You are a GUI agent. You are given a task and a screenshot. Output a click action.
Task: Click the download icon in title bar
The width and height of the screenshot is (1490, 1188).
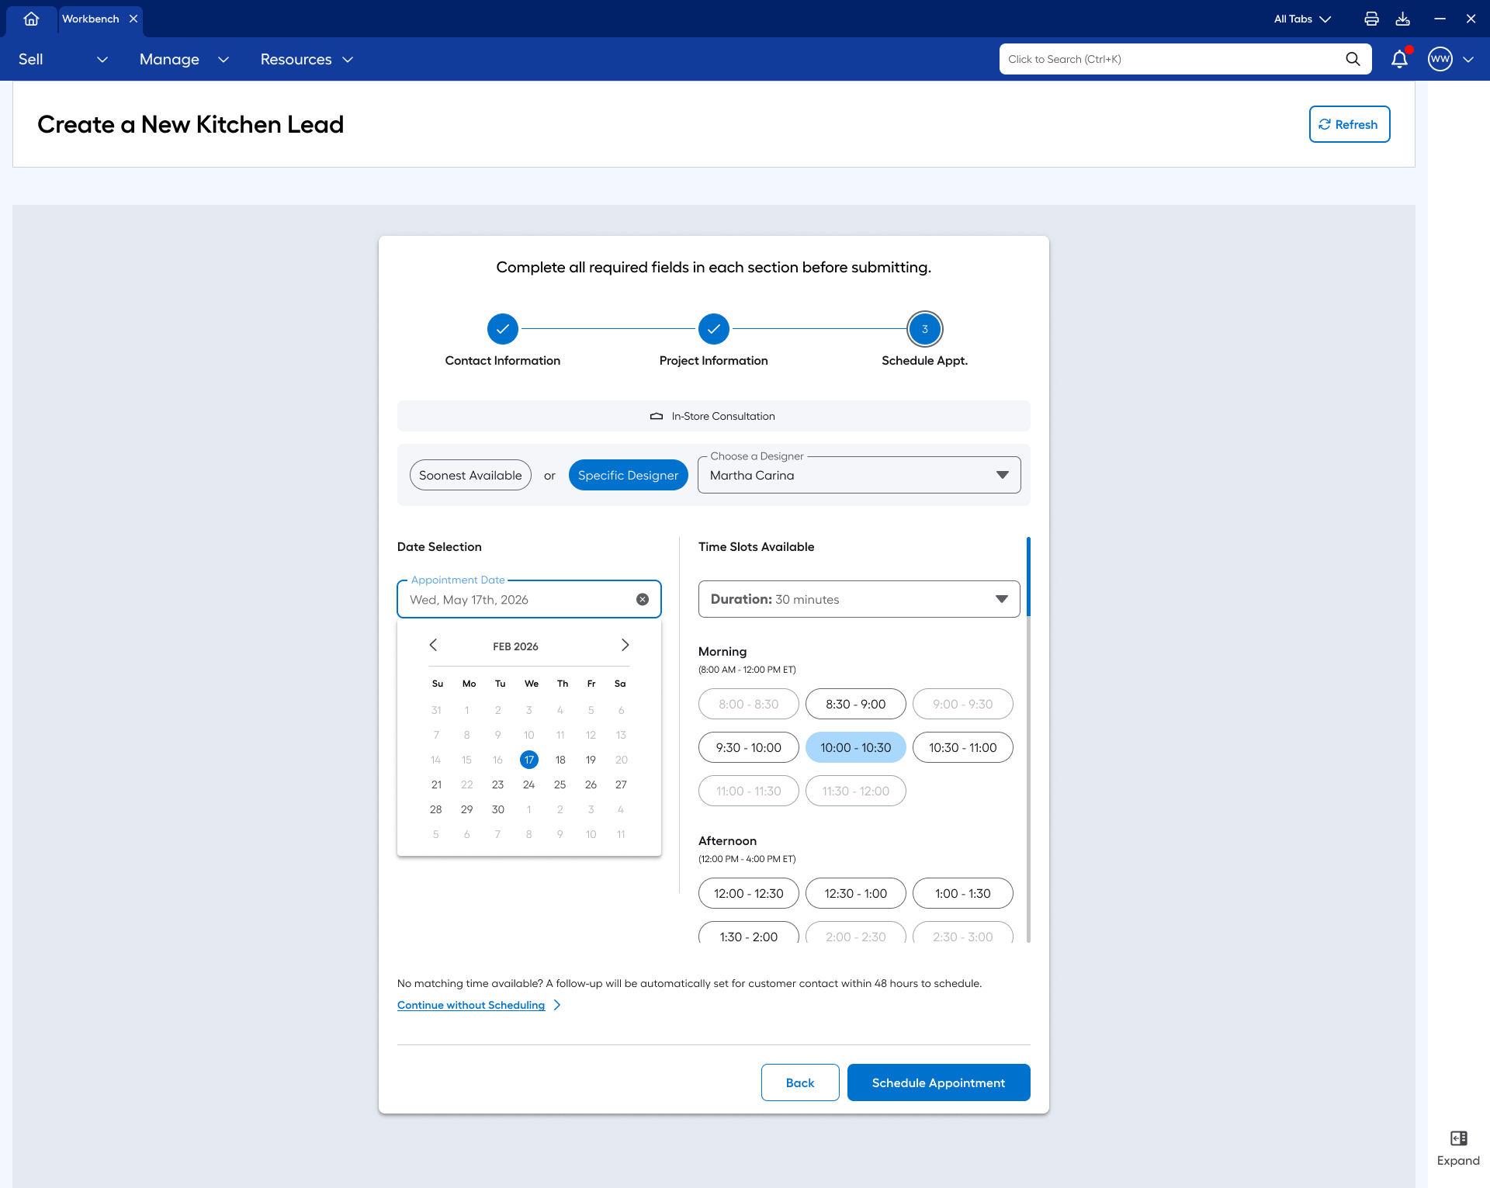point(1402,19)
